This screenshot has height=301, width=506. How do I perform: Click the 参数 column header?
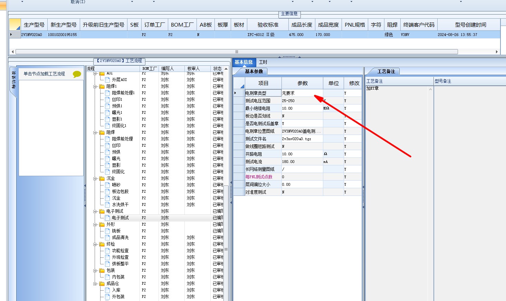tap(303, 83)
